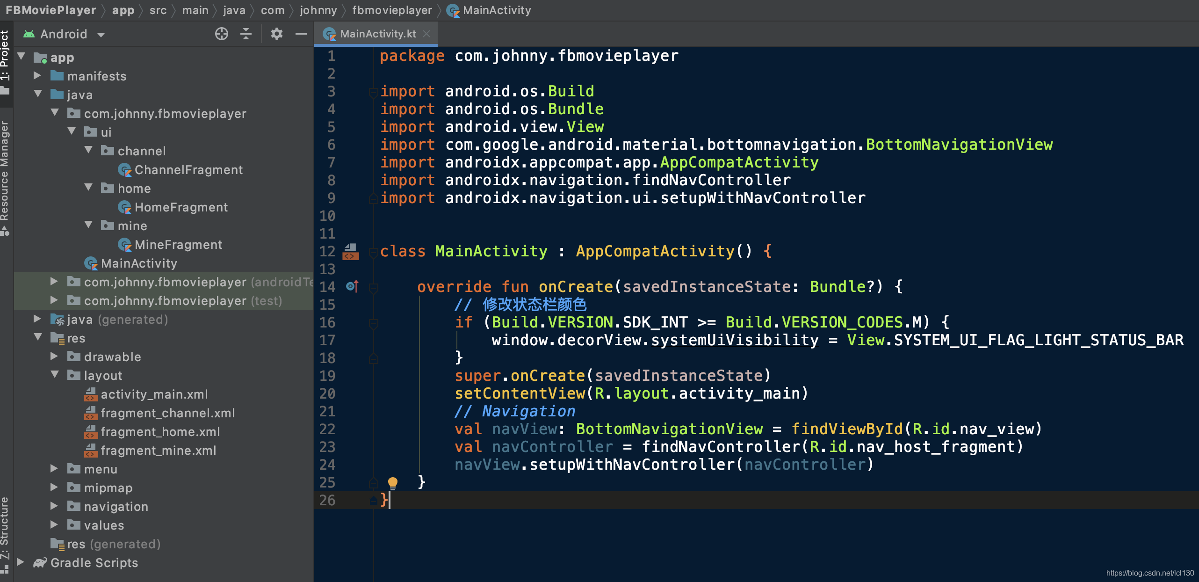Click fbmovieplayer in the breadcrumb bar

(392, 10)
